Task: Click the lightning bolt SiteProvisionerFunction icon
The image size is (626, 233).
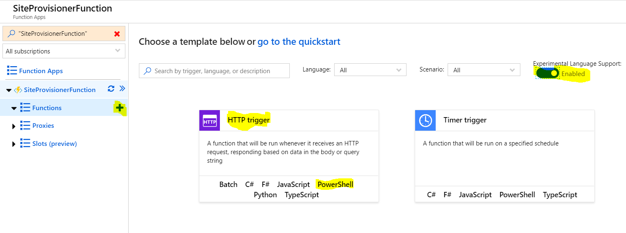Action: pyautogui.click(x=18, y=90)
